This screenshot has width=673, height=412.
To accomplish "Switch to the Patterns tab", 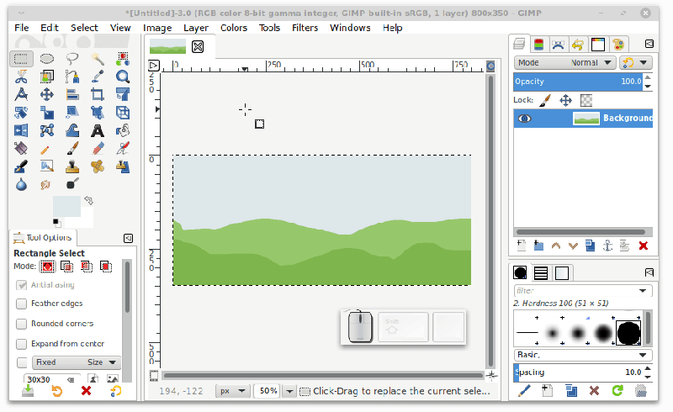I will 541,273.
